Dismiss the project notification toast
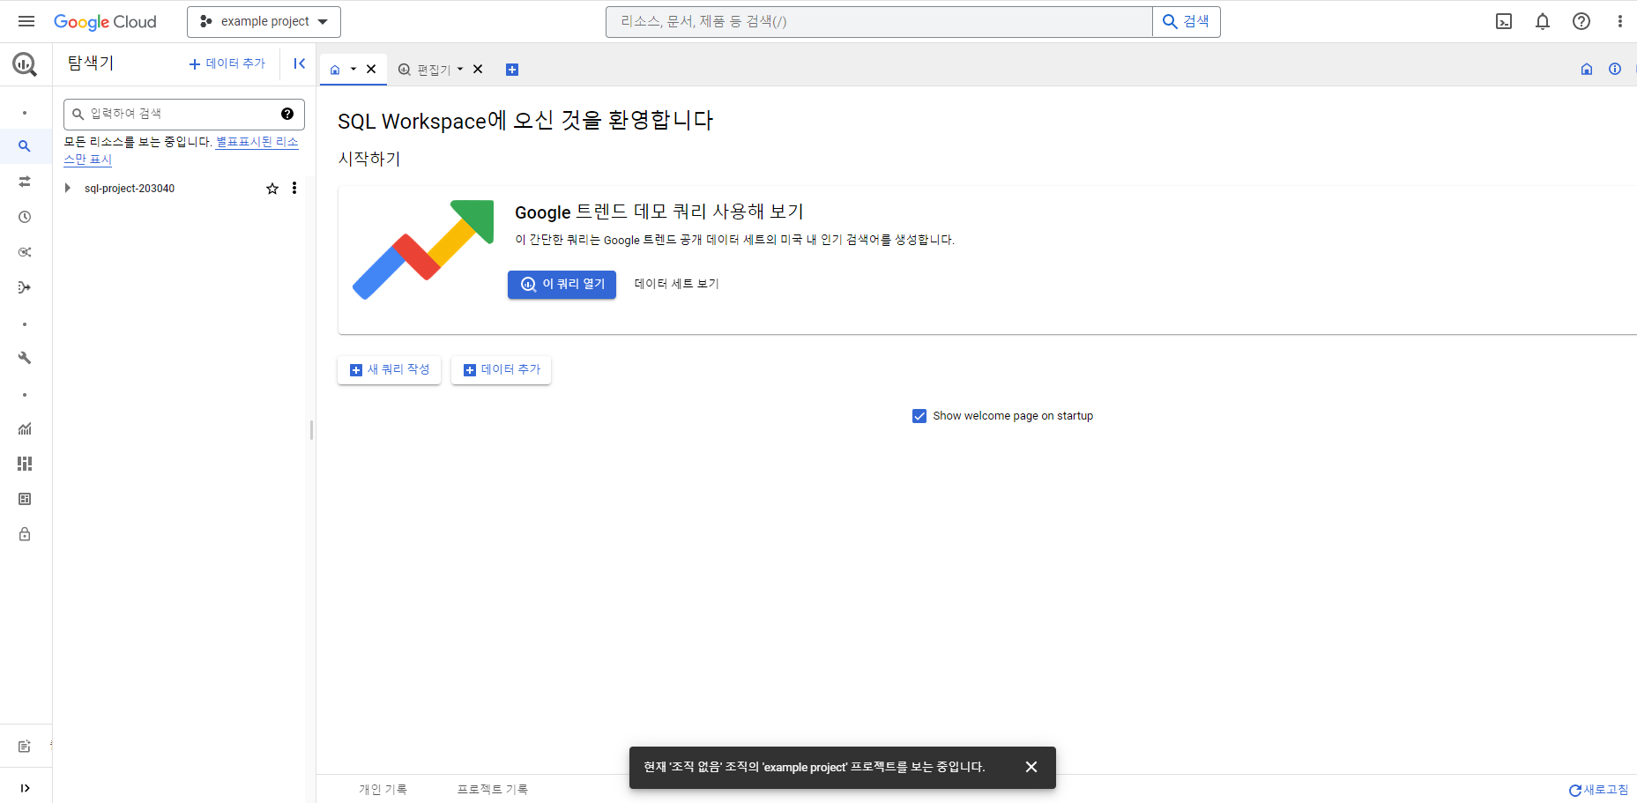Viewport: 1637px width, 803px height. [1031, 767]
